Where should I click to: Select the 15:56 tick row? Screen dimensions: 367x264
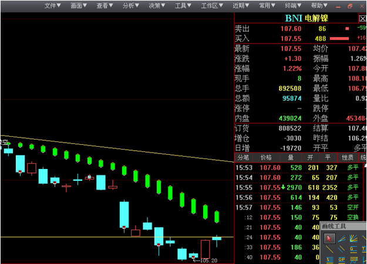tap(299, 198)
